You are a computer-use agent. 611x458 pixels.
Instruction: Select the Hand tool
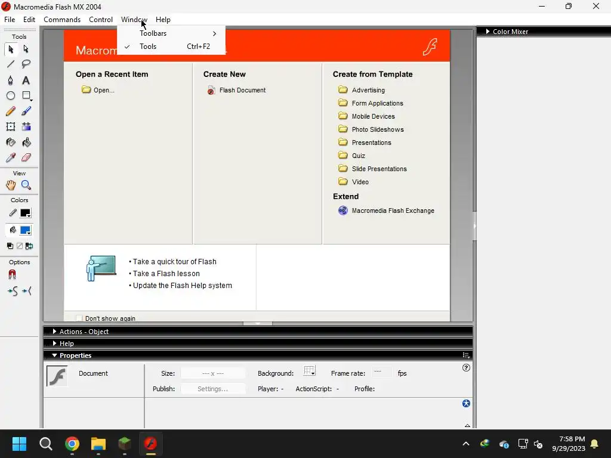(x=11, y=185)
